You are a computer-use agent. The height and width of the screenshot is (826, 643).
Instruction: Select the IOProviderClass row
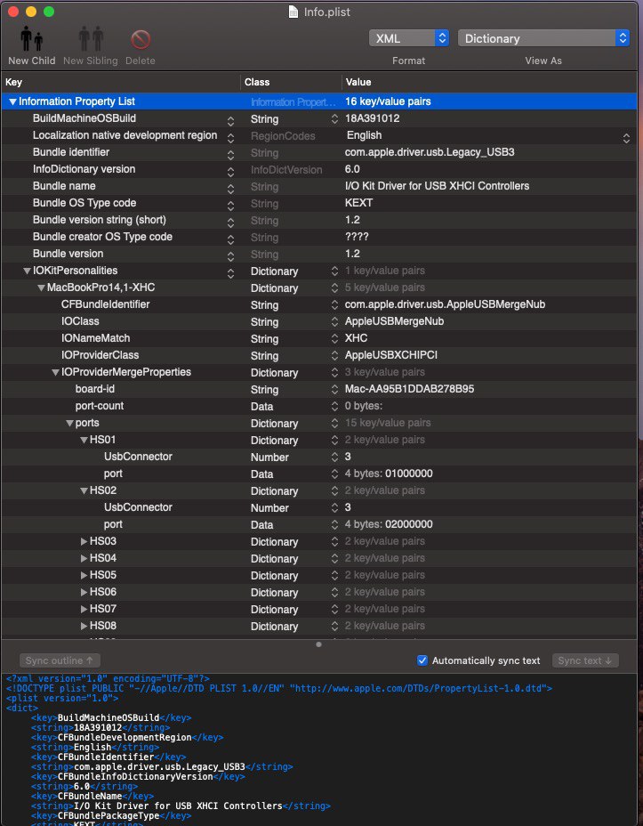(319, 355)
